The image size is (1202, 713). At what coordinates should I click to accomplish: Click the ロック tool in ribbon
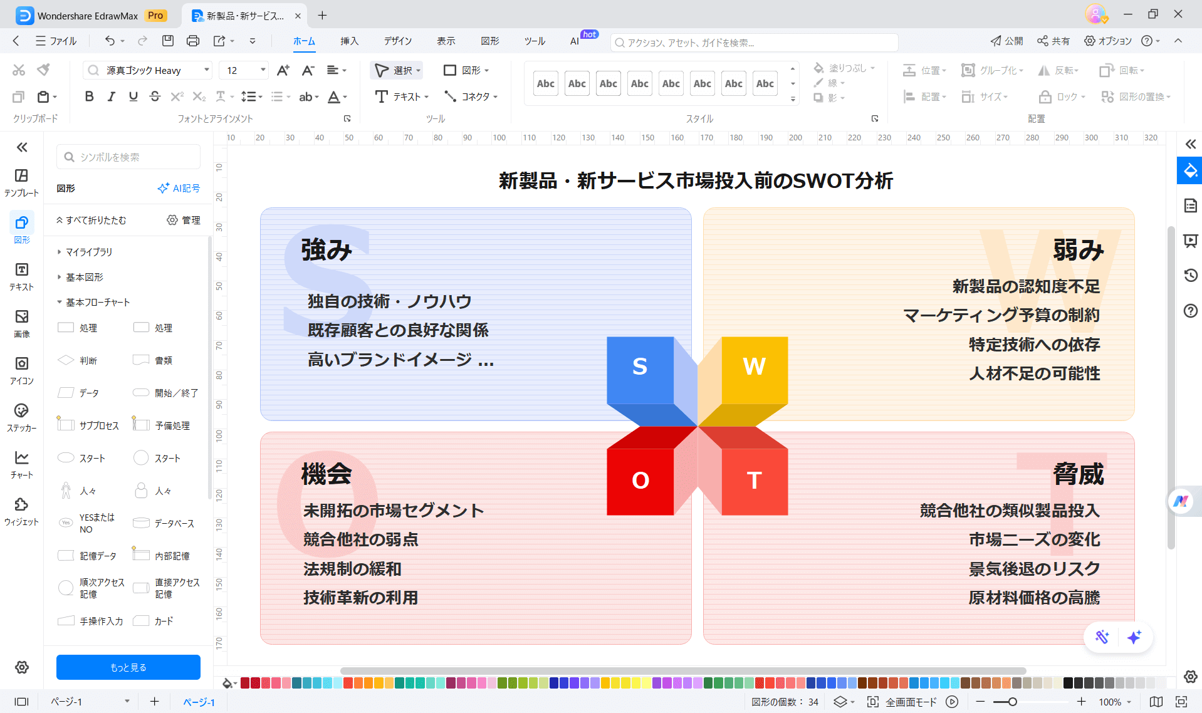[x=1062, y=96]
